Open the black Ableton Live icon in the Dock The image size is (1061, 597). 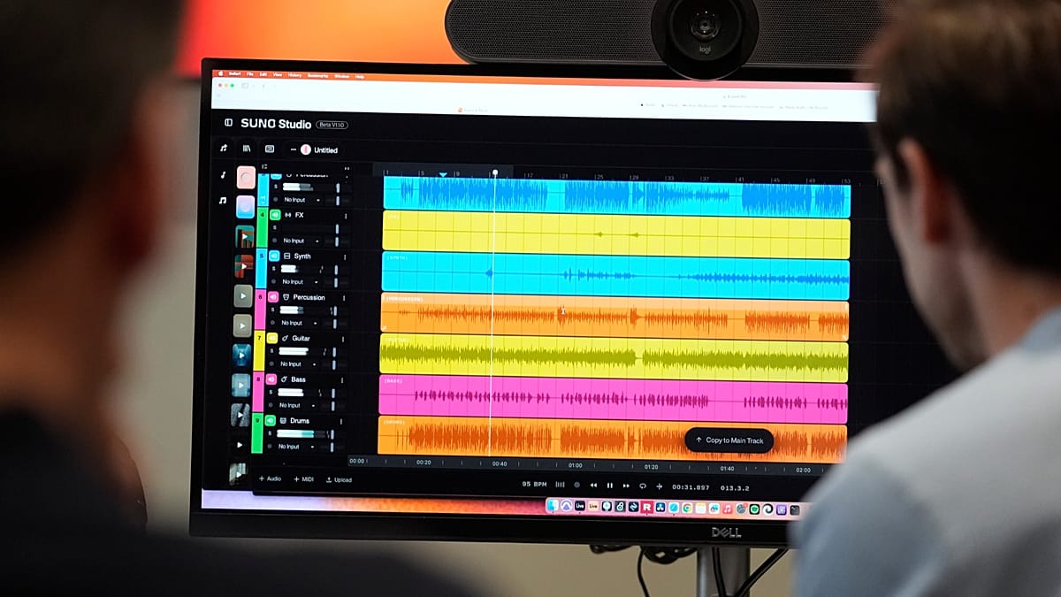tap(580, 506)
